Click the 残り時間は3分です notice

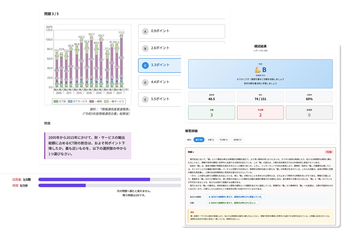pyautogui.click(x=134, y=195)
